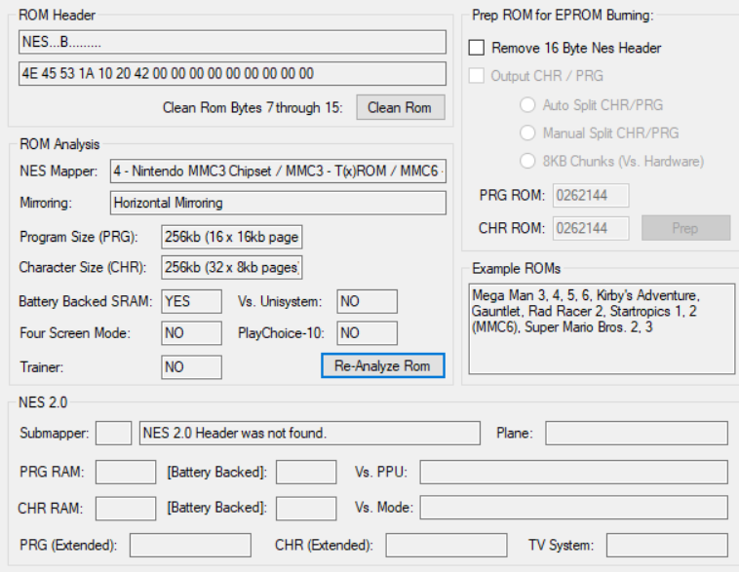Click the TV System field

coord(668,545)
